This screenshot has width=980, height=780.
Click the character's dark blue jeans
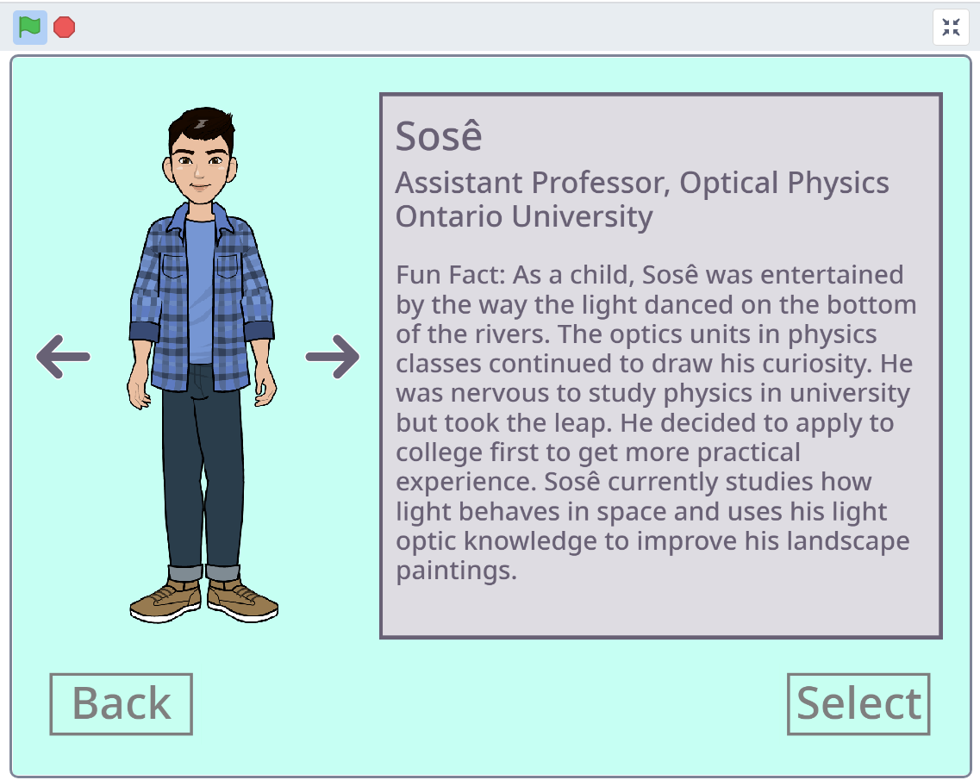point(203,483)
